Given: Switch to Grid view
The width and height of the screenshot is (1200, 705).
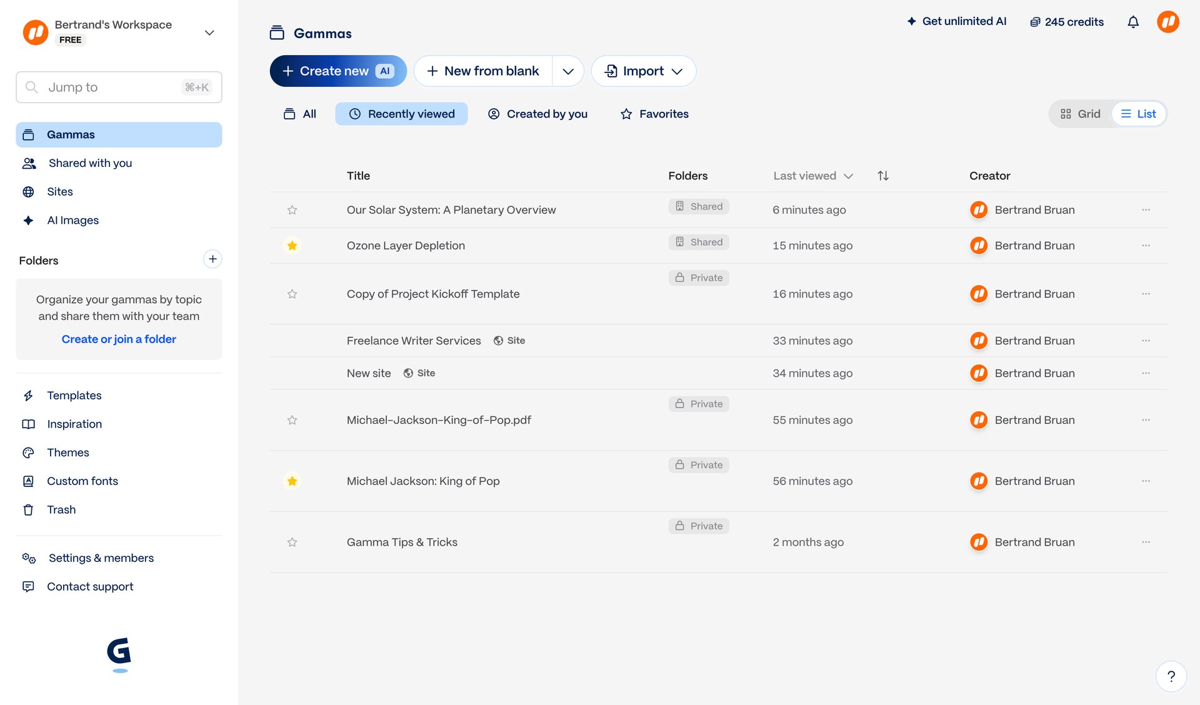Looking at the screenshot, I should [x=1080, y=114].
